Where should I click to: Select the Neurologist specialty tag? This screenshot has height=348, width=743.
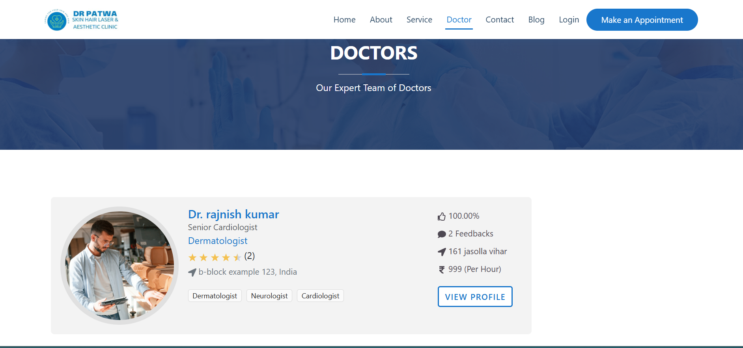tap(269, 296)
